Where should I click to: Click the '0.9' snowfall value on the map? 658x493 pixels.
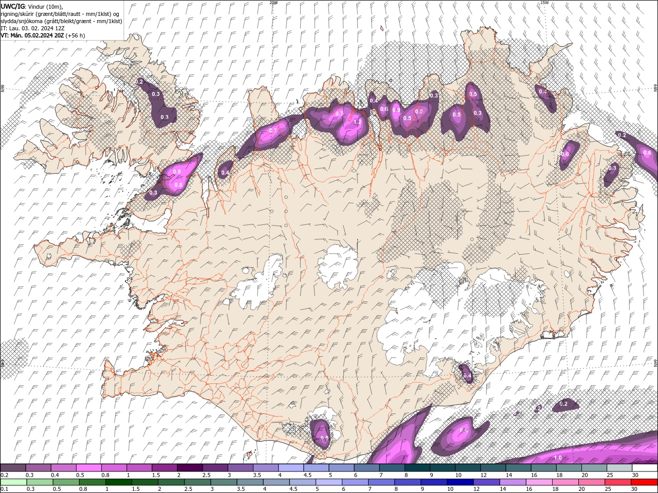(396, 110)
